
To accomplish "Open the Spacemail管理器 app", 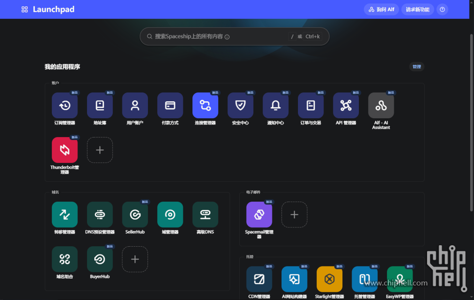I will [259, 215].
